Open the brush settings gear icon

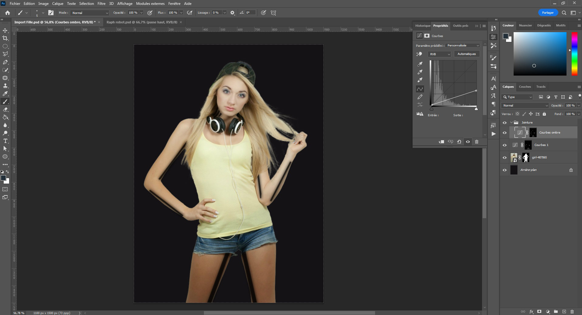[x=232, y=13]
